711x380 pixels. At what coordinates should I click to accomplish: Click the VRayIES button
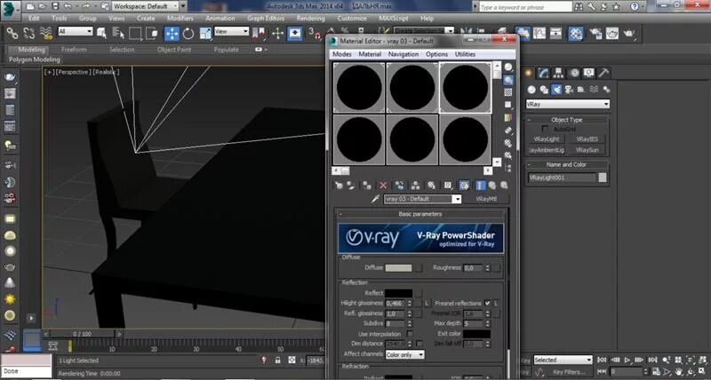(x=587, y=139)
